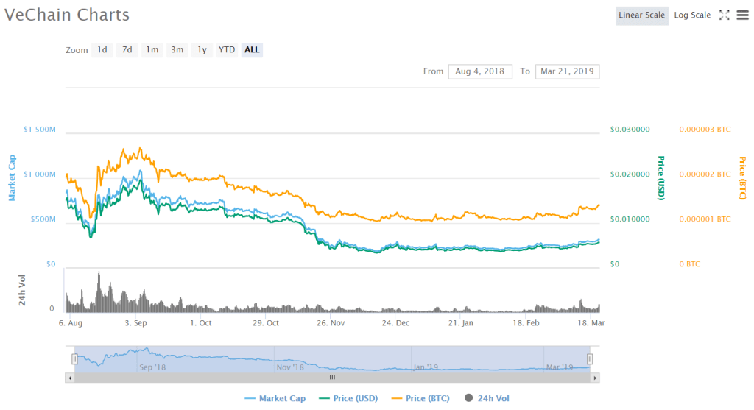
Task: Click the navigator left range handle
Action: [74, 358]
